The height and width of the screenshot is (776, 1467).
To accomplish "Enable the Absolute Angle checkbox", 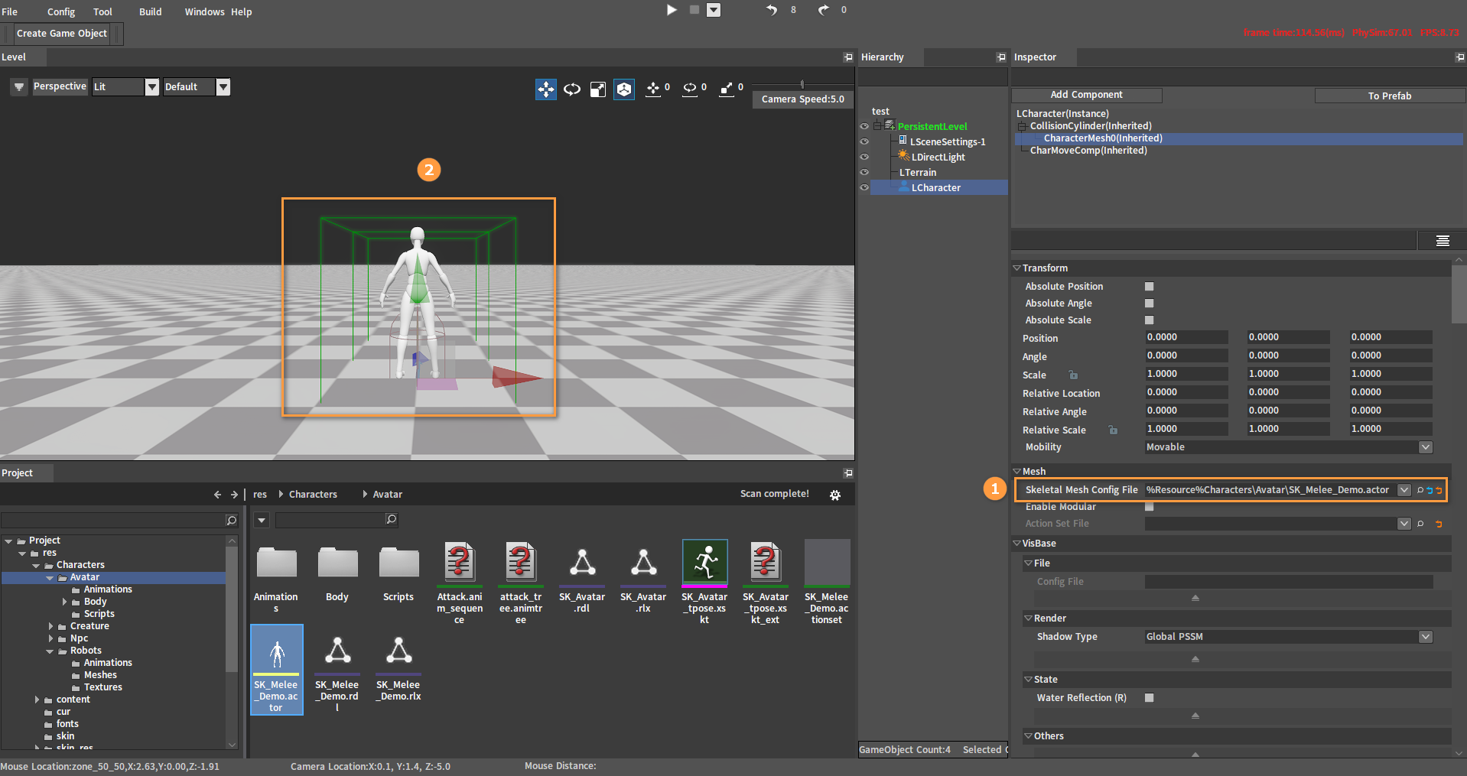I will pos(1149,304).
